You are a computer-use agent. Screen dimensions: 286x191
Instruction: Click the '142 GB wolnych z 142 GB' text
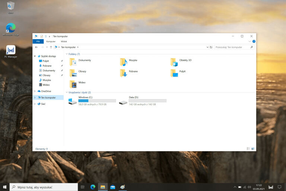pyautogui.click(x=142, y=104)
